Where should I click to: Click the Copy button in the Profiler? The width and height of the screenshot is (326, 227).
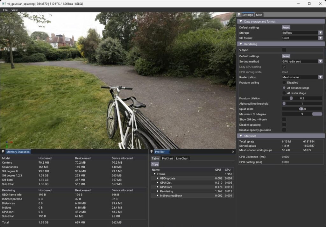pyautogui.click(x=155, y=164)
